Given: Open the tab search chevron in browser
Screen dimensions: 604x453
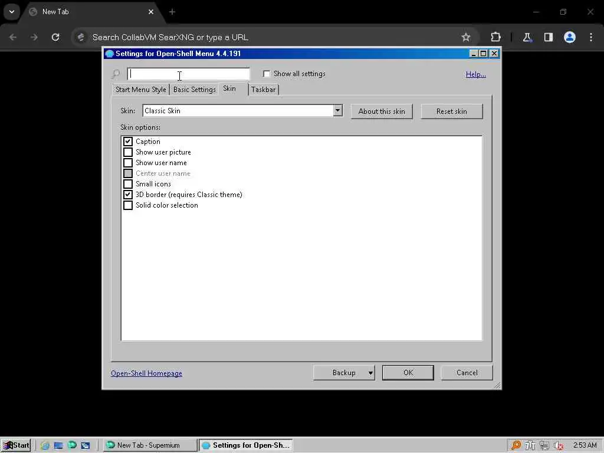Looking at the screenshot, I should pyautogui.click(x=12, y=12).
